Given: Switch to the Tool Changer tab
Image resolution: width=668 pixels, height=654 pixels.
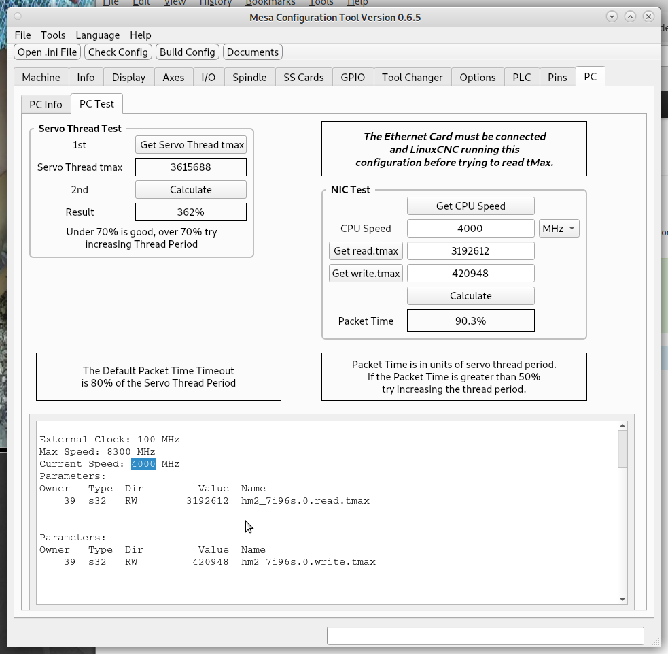Looking at the screenshot, I should 412,77.
